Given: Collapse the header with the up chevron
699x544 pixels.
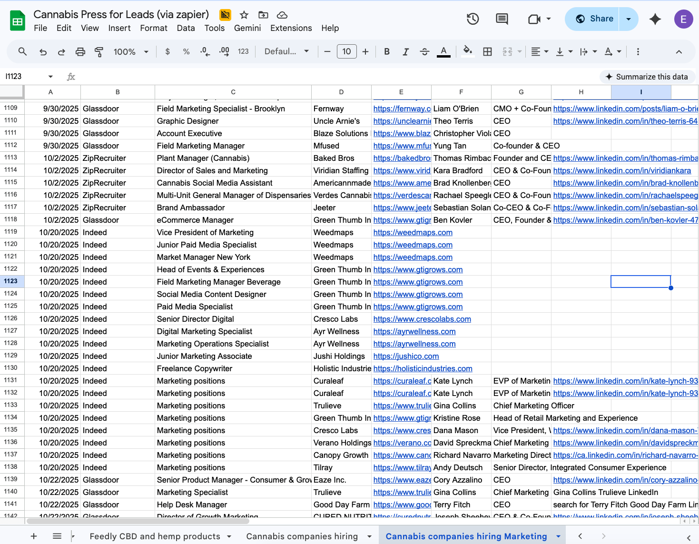Looking at the screenshot, I should pos(679,51).
